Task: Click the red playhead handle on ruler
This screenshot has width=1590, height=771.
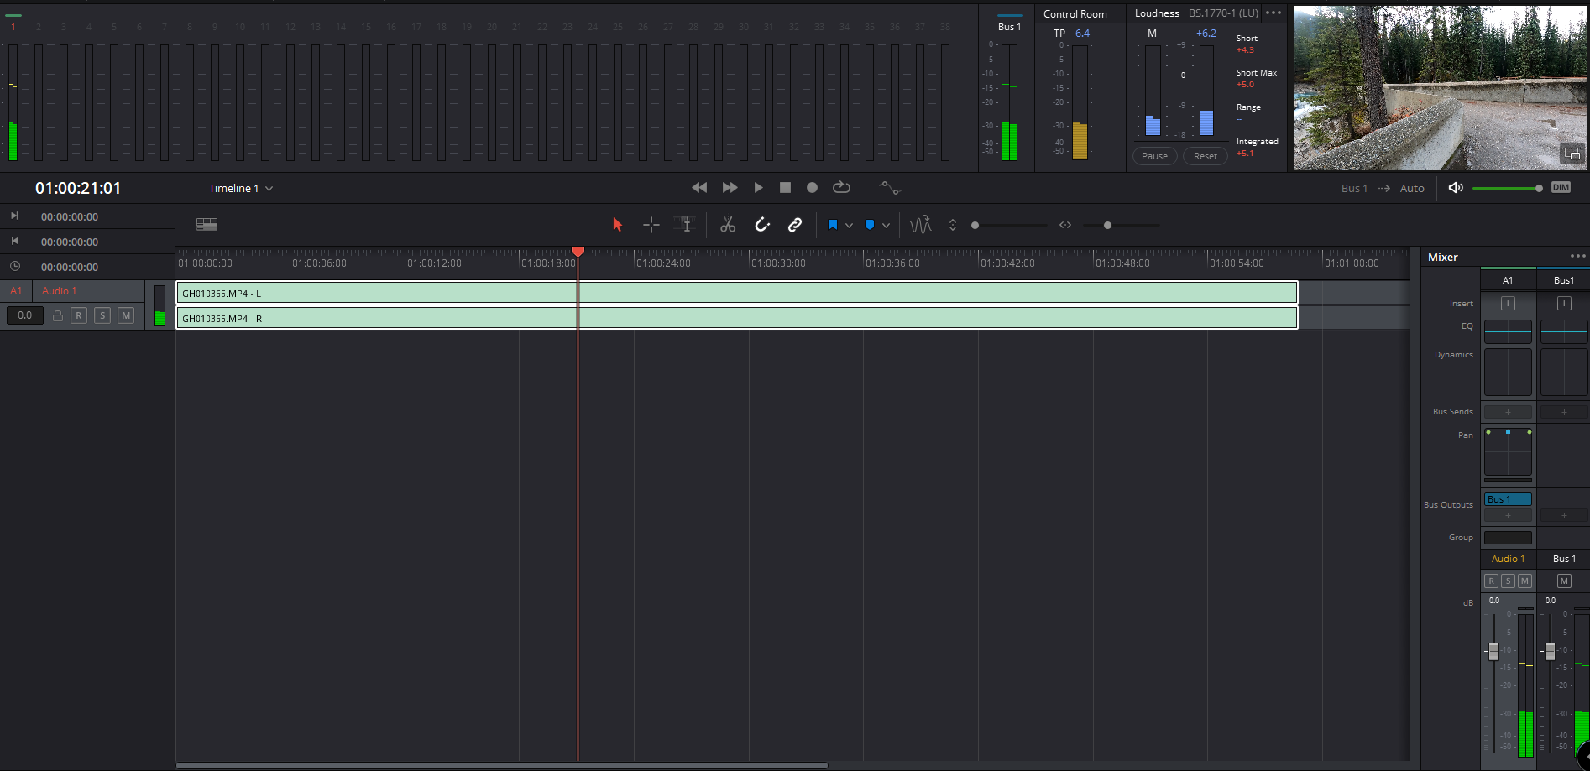Action: tap(578, 252)
